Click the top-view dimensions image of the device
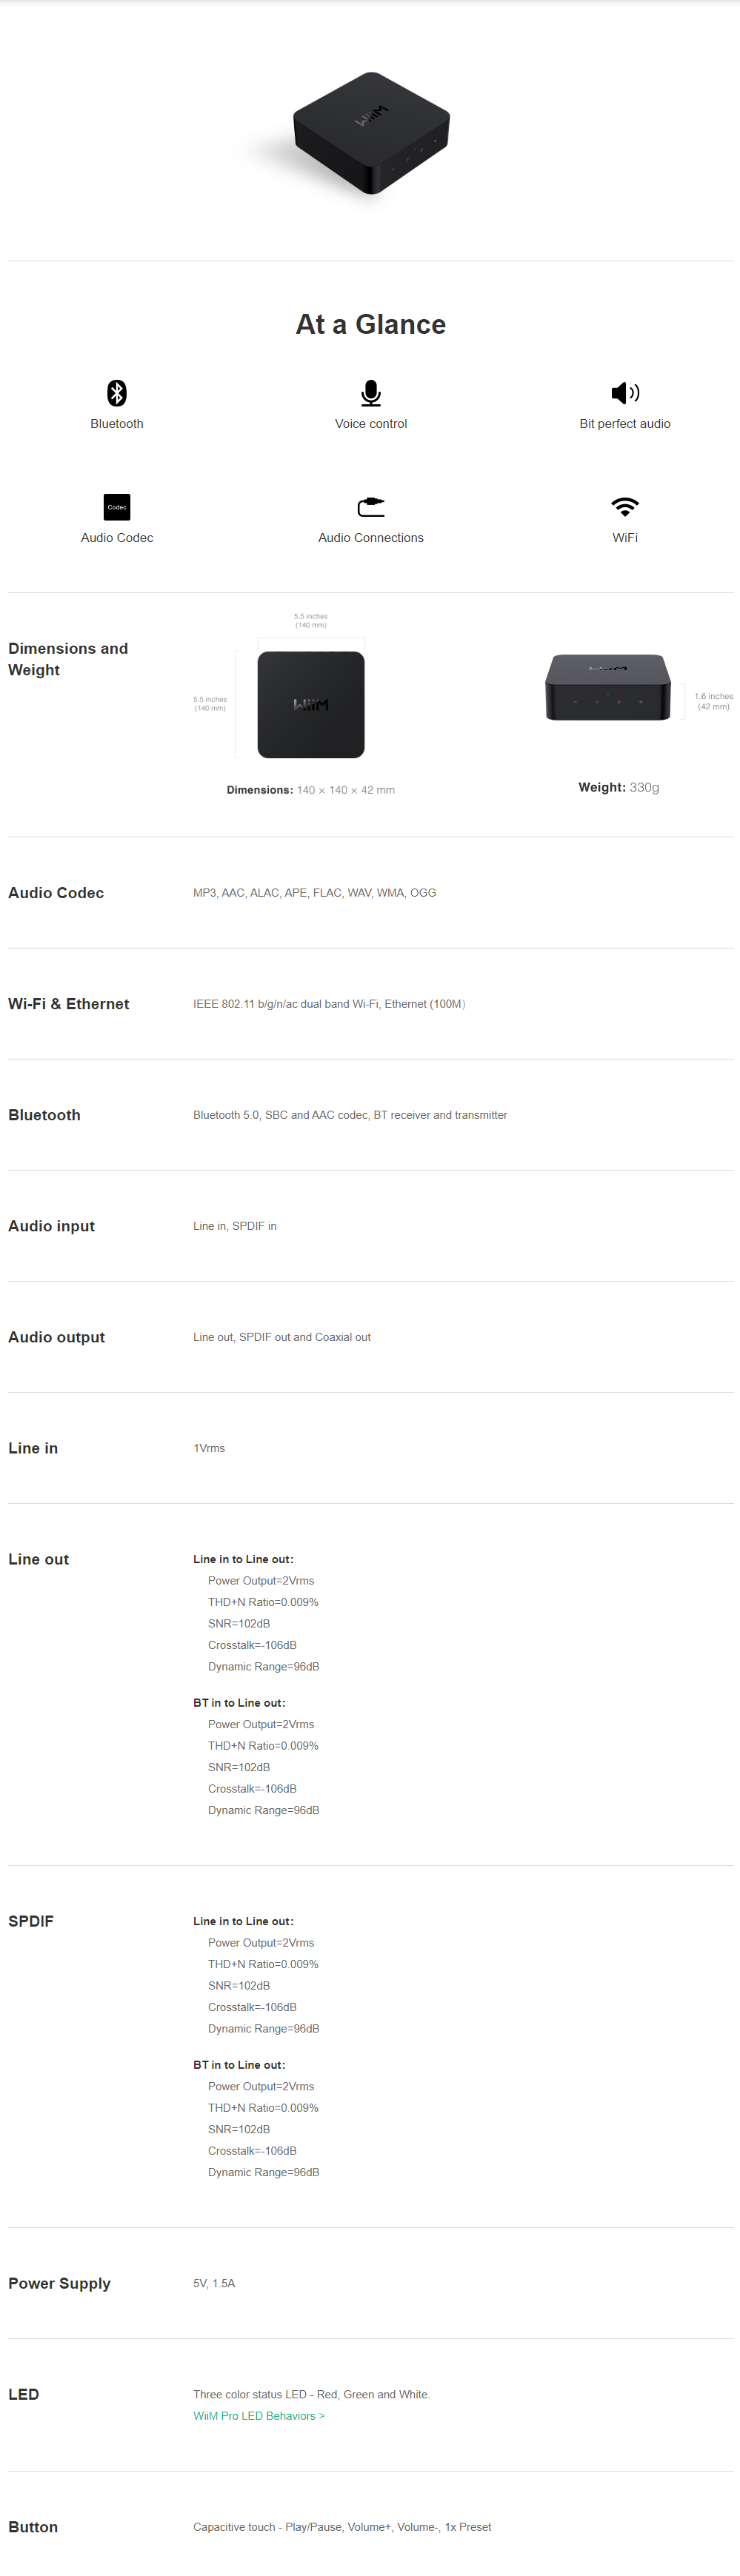This screenshot has height=2576, width=740. [311, 704]
